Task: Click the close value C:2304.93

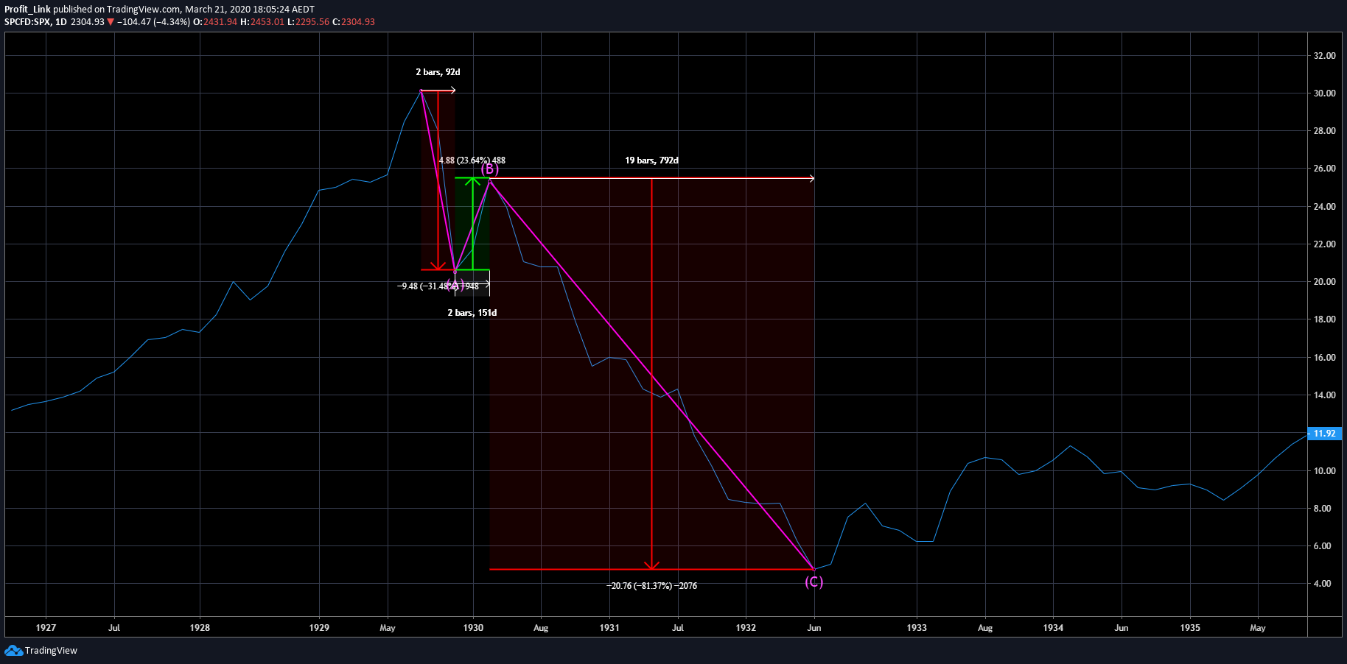Action: pyautogui.click(x=354, y=22)
